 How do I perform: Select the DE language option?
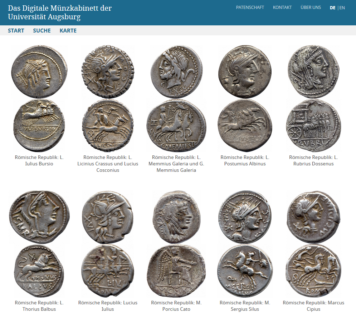[x=333, y=8]
